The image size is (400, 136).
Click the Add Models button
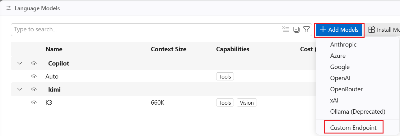(x=339, y=29)
